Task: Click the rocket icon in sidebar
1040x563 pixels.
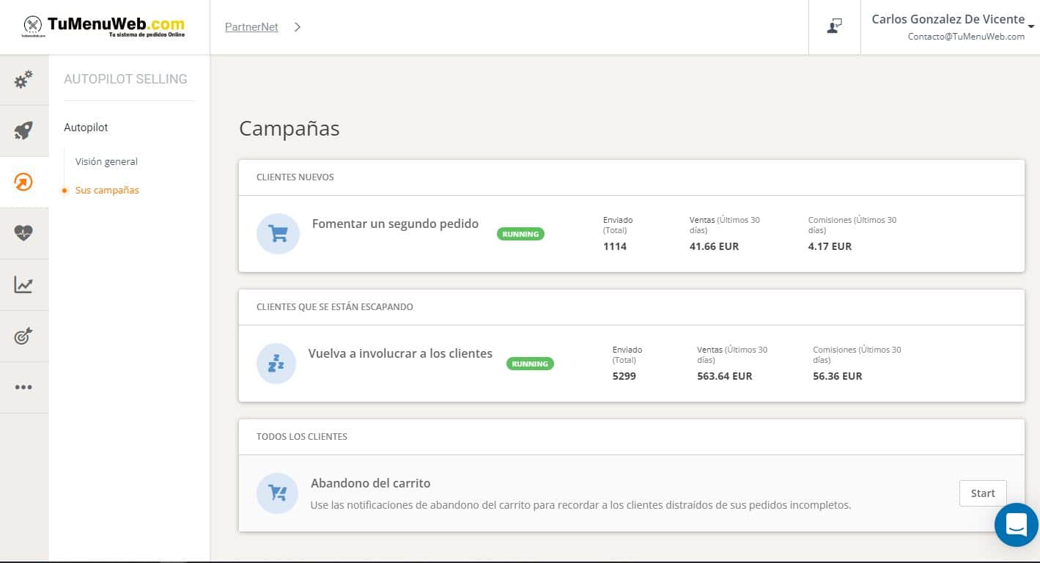Action: [x=23, y=131]
